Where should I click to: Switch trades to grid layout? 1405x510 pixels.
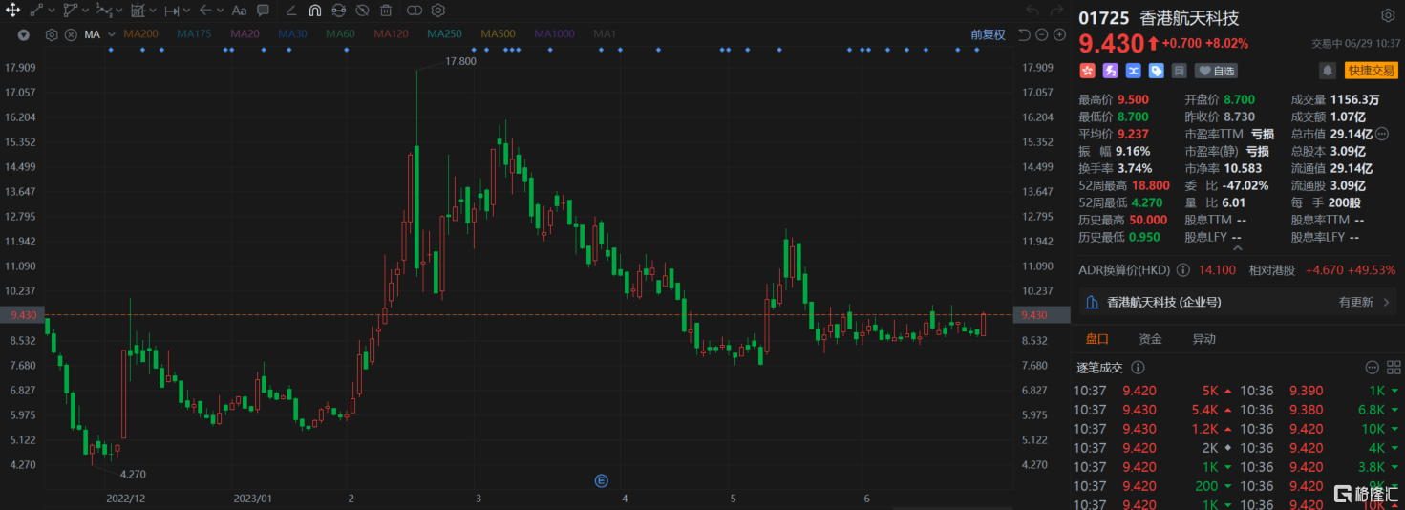coord(1393,367)
